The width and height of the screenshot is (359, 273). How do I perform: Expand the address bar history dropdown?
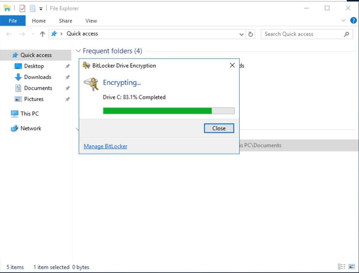pos(242,34)
